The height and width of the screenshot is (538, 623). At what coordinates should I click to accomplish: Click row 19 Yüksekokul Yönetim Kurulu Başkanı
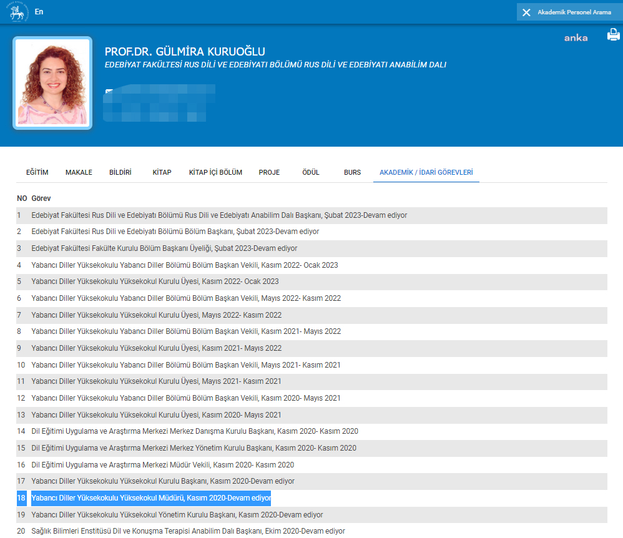coord(311,514)
